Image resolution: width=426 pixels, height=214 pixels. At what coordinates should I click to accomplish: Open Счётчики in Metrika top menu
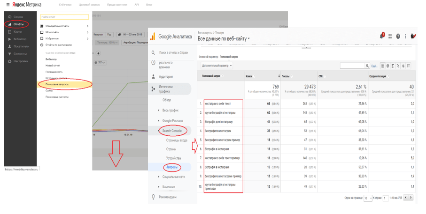65,5
